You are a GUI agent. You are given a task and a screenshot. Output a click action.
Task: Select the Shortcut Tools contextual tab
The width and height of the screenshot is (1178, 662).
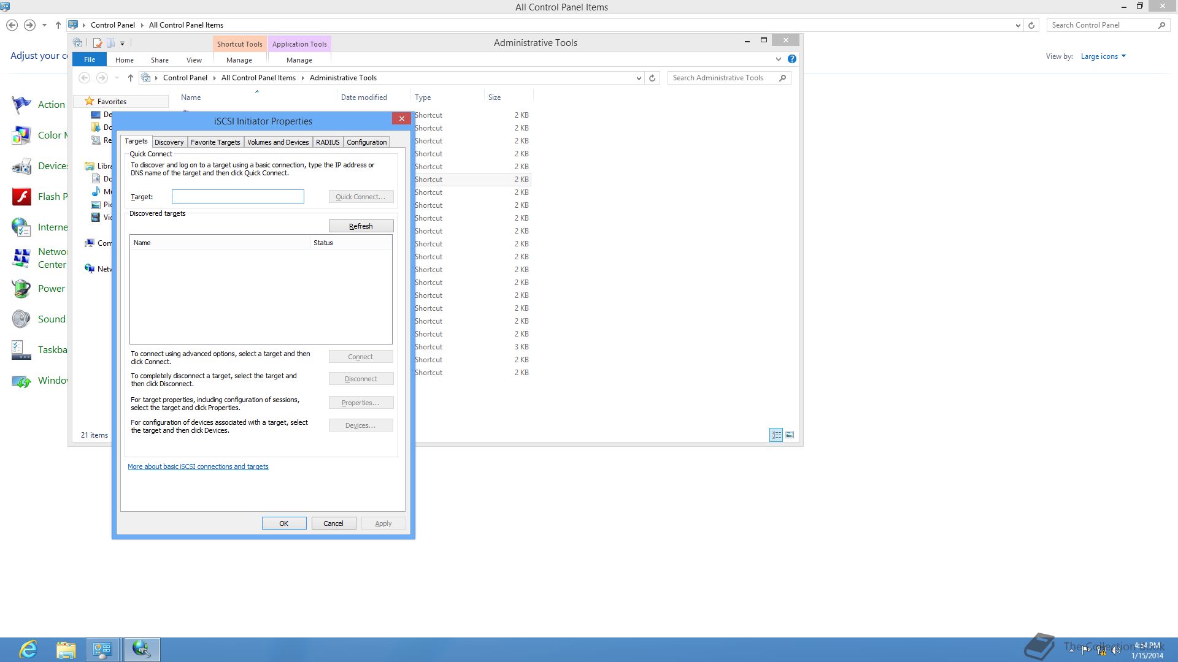(239, 44)
